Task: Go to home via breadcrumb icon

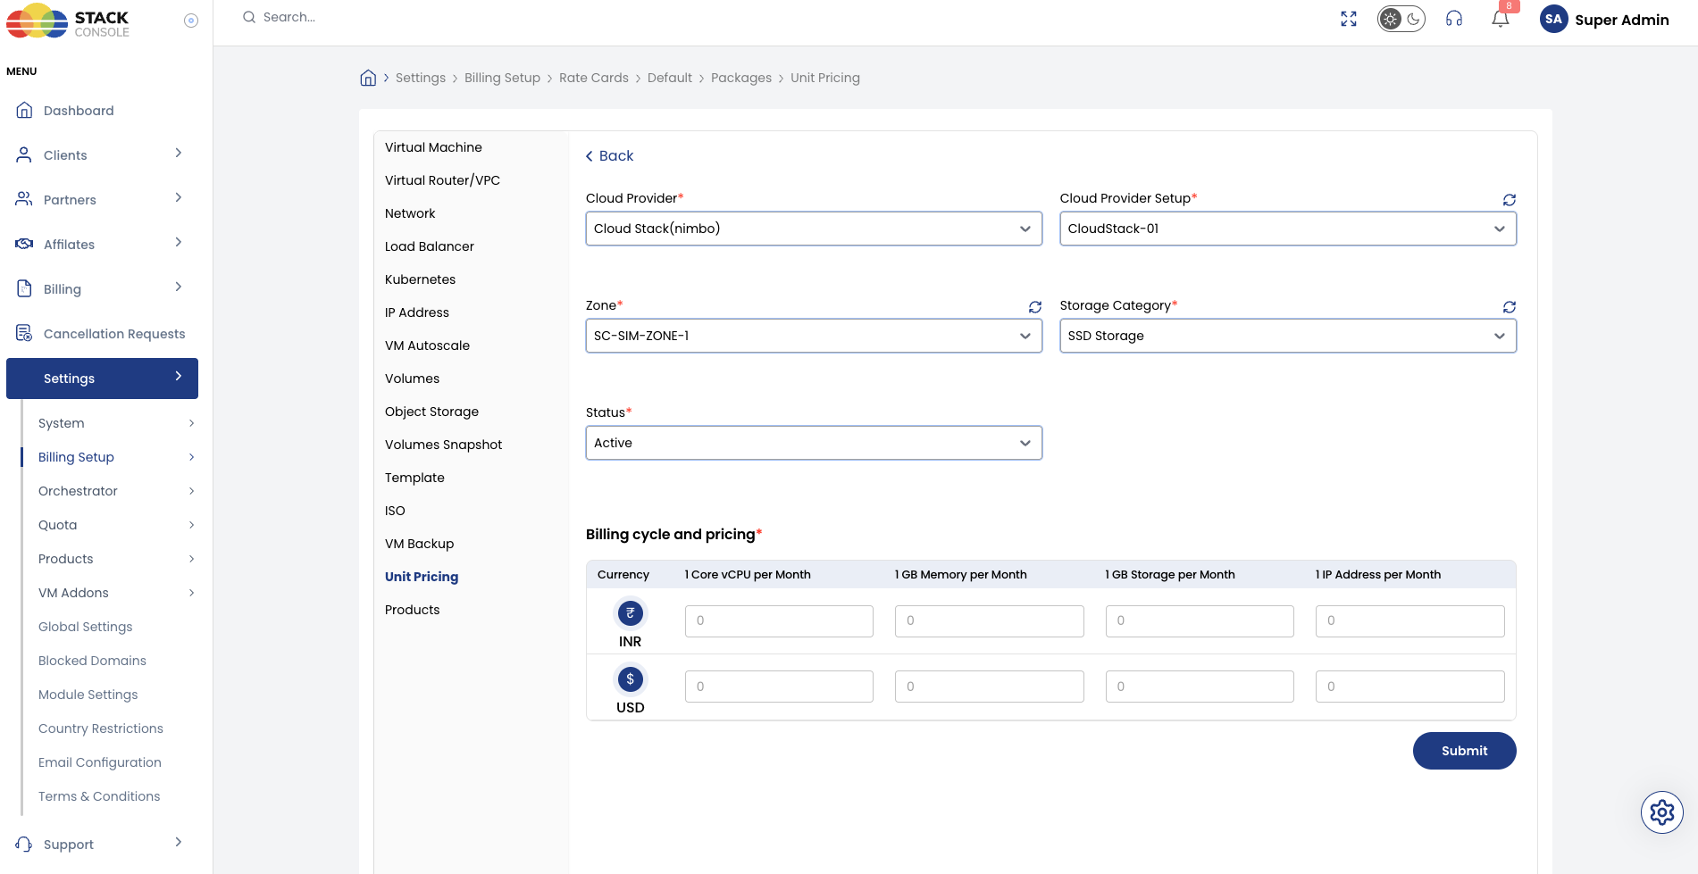Action: 368,78
